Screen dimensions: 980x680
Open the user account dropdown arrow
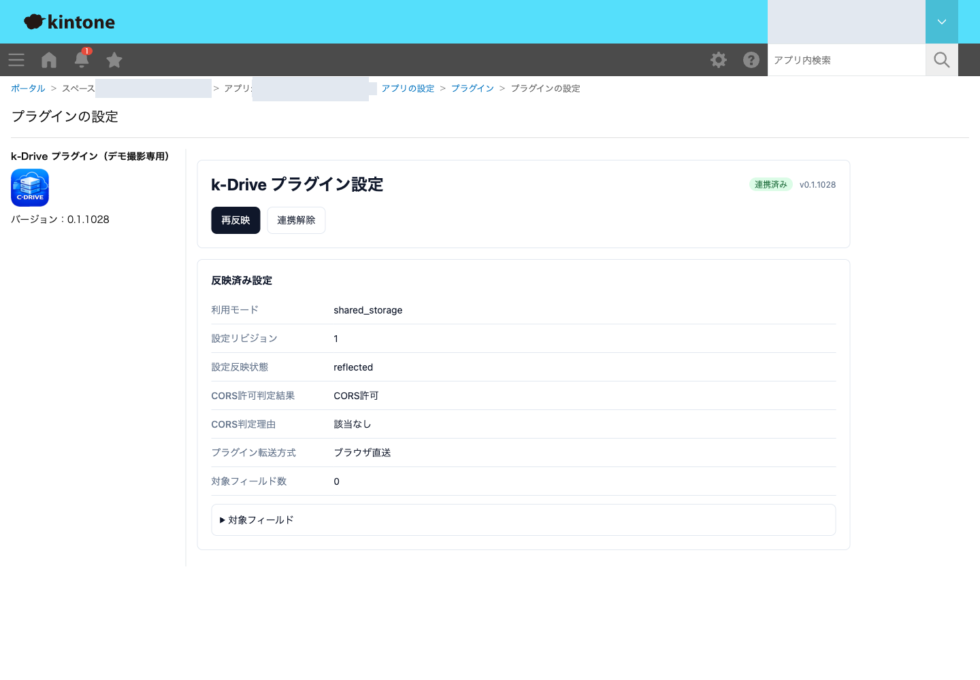point(942,22)
